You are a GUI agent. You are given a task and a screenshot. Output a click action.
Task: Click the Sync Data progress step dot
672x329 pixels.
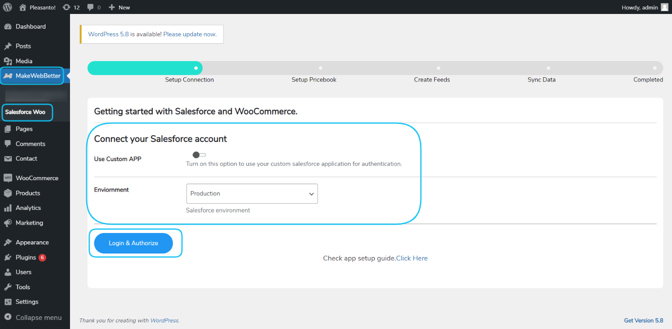tap(548, 68)
